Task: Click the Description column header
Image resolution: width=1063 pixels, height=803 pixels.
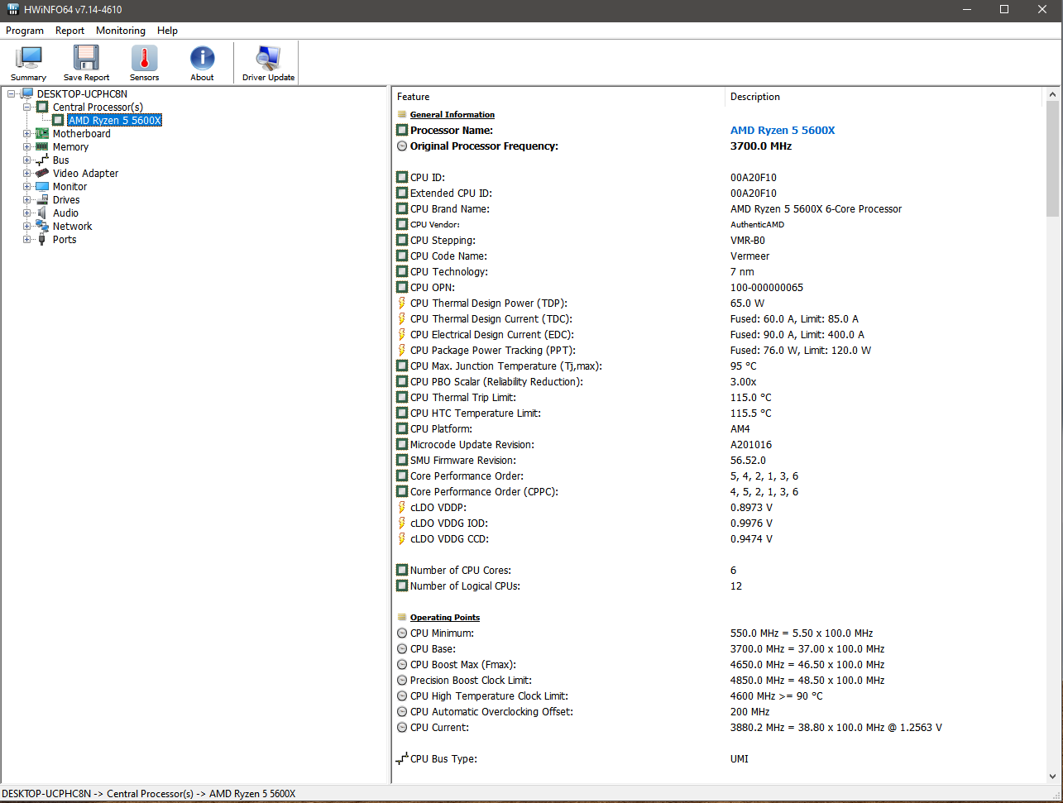Action: click(x=883, y=97)
